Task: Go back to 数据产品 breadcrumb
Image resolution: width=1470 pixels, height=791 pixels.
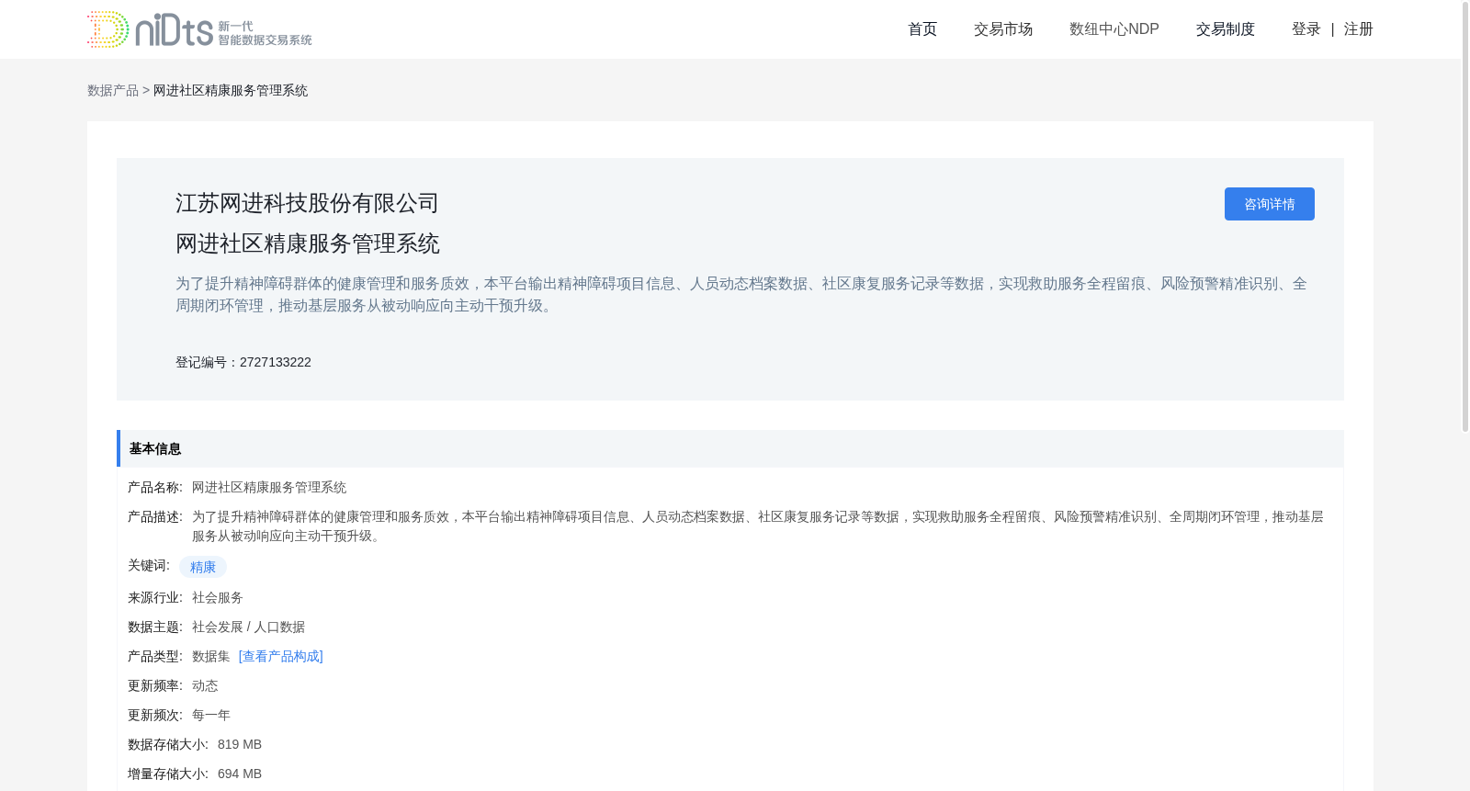Action: (113, 90)
